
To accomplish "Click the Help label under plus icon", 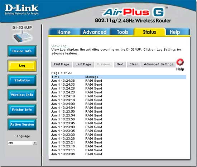I will click(180, 69).
